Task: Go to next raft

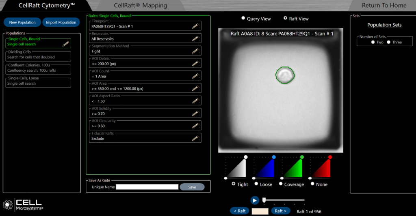Action: [280, 211]
